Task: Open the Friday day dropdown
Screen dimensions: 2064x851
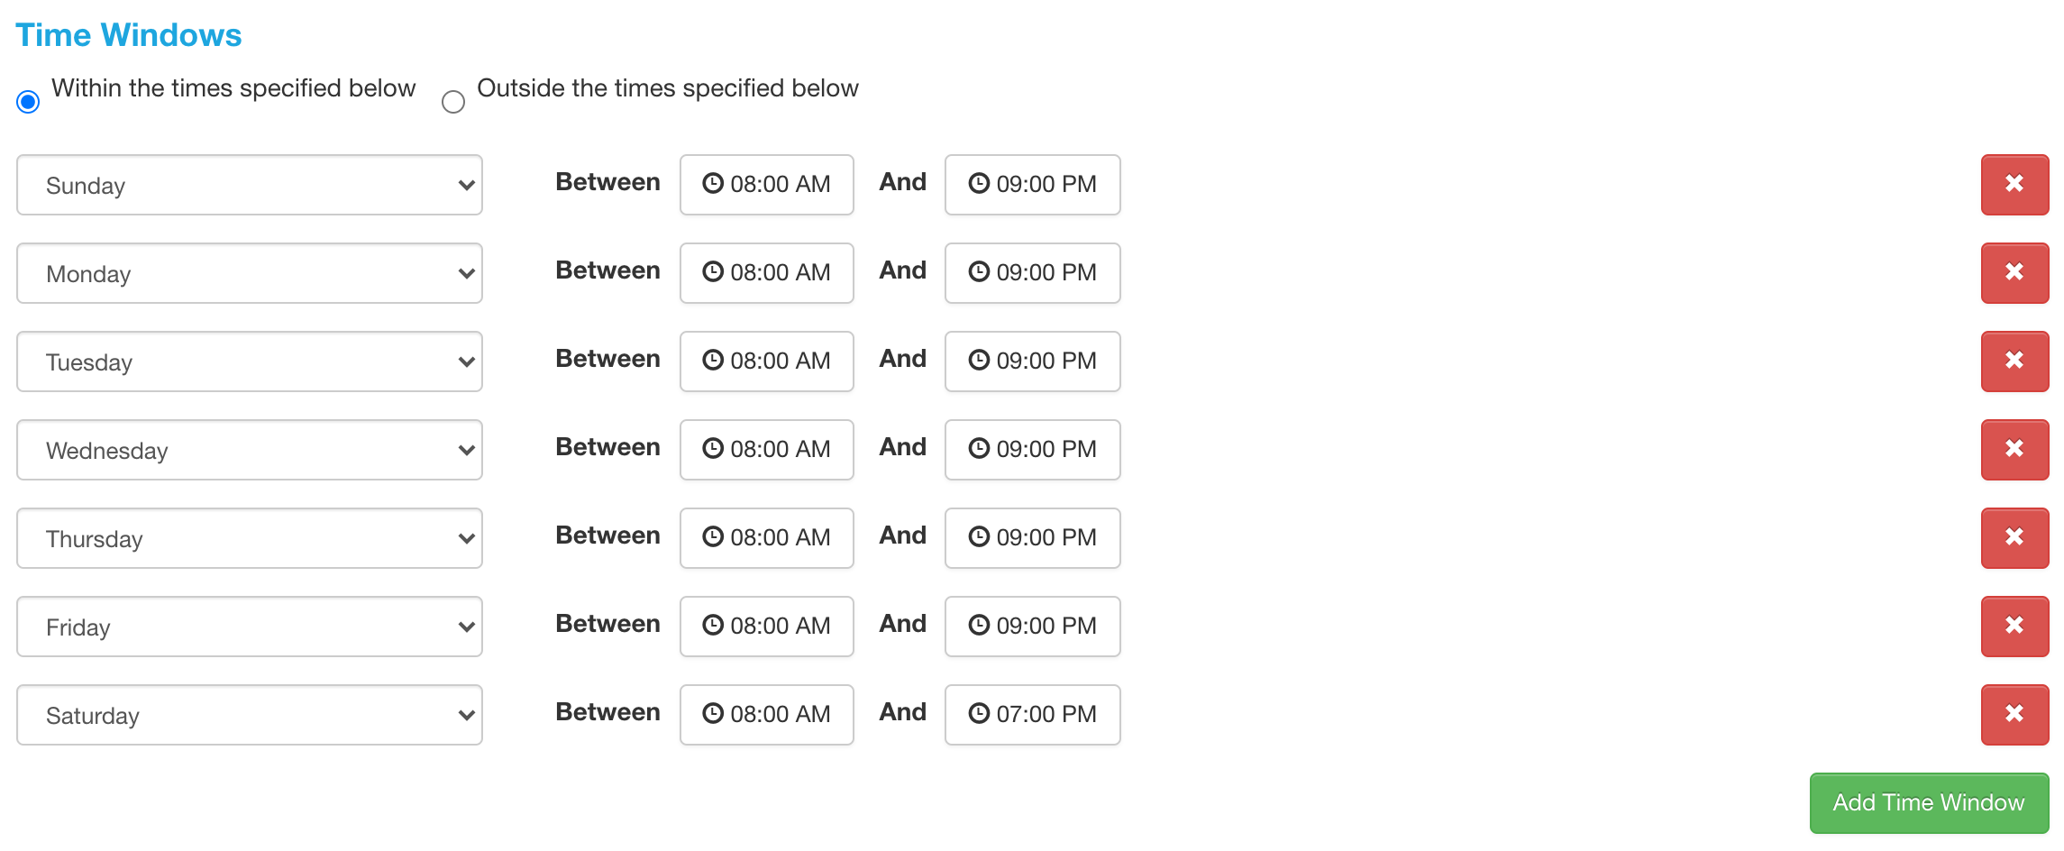Action: [250, 627]
